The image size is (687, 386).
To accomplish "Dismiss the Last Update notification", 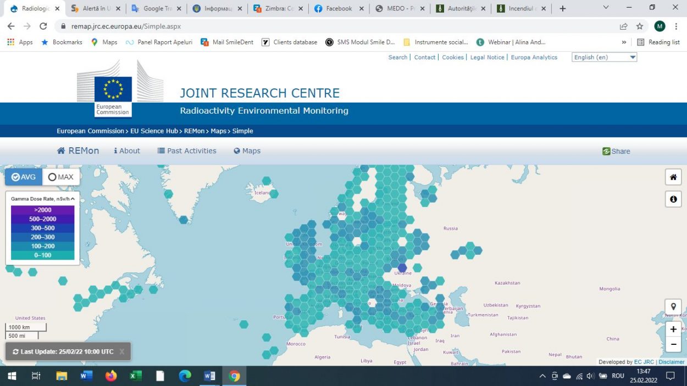I will click(122, 351).
